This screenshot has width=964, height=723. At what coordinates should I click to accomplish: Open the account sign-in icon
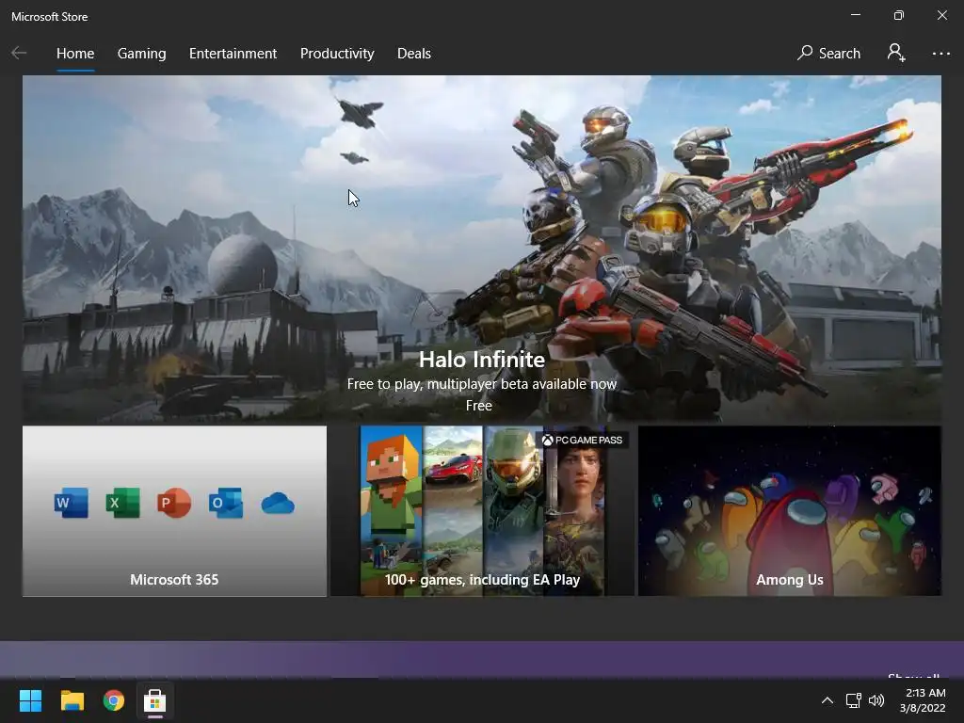point(896,53)
